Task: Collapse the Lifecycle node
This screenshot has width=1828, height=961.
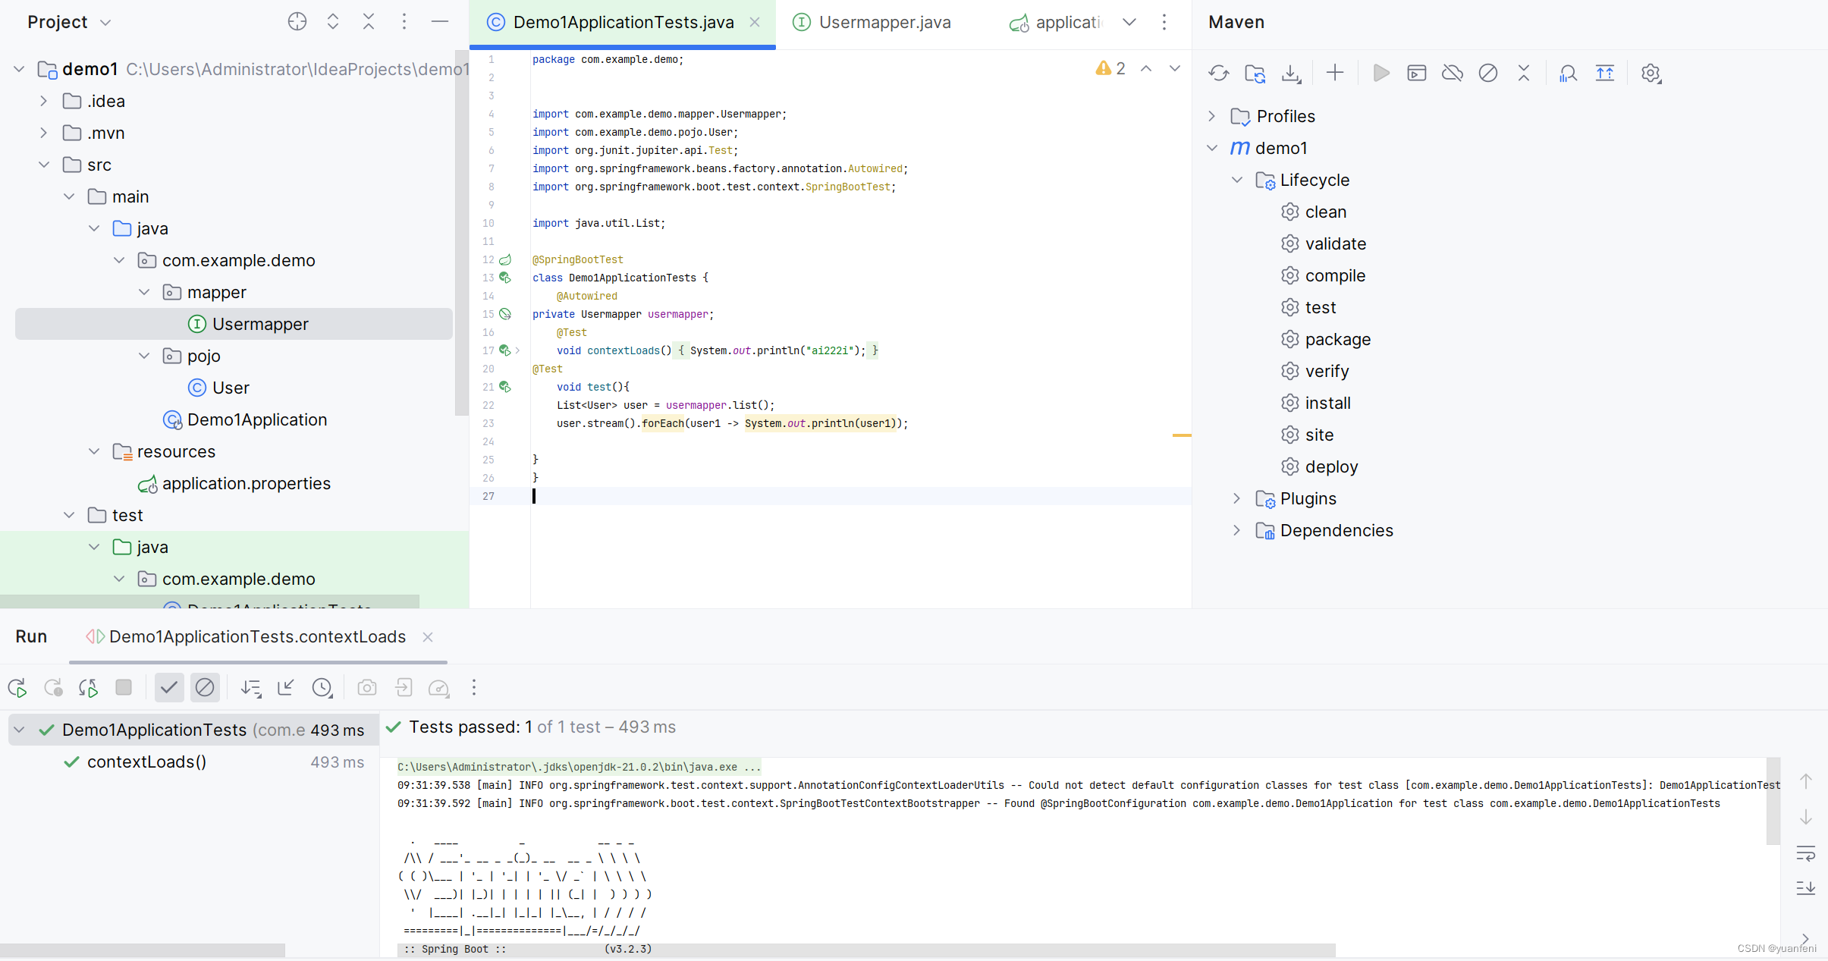Action: pyautogui.click(x=1236, y=180)
